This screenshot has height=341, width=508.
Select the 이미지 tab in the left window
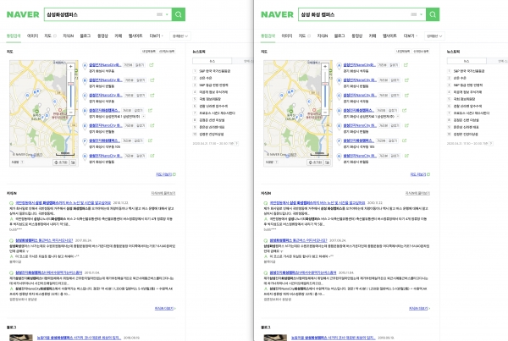click(32, 36)
